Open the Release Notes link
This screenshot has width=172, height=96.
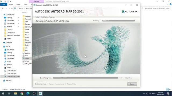click(72, 84)
